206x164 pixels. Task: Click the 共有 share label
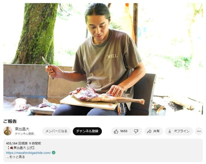click(x=156, y=131)
